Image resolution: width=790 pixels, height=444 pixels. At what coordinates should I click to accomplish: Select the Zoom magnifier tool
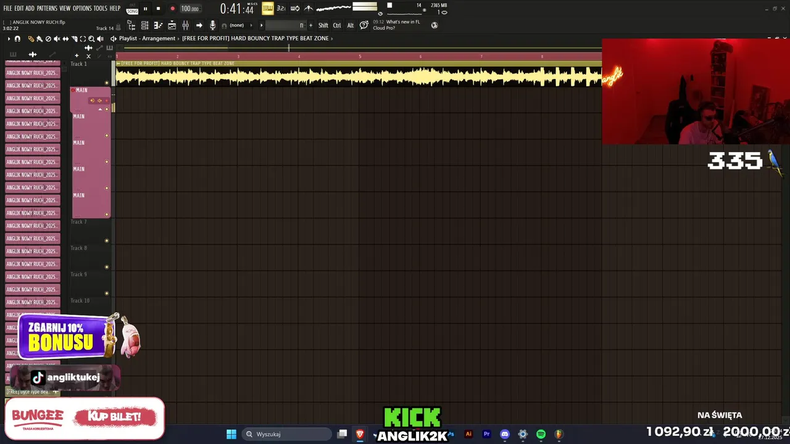click(x=91, y=39)
